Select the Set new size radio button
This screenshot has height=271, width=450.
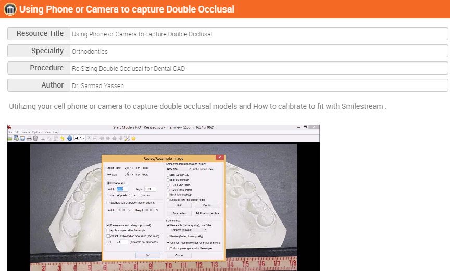coord(108,183)
